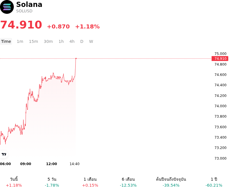This screenshot has width=230, height=191.
Task: Click the Solana title link
Action: 29,4
